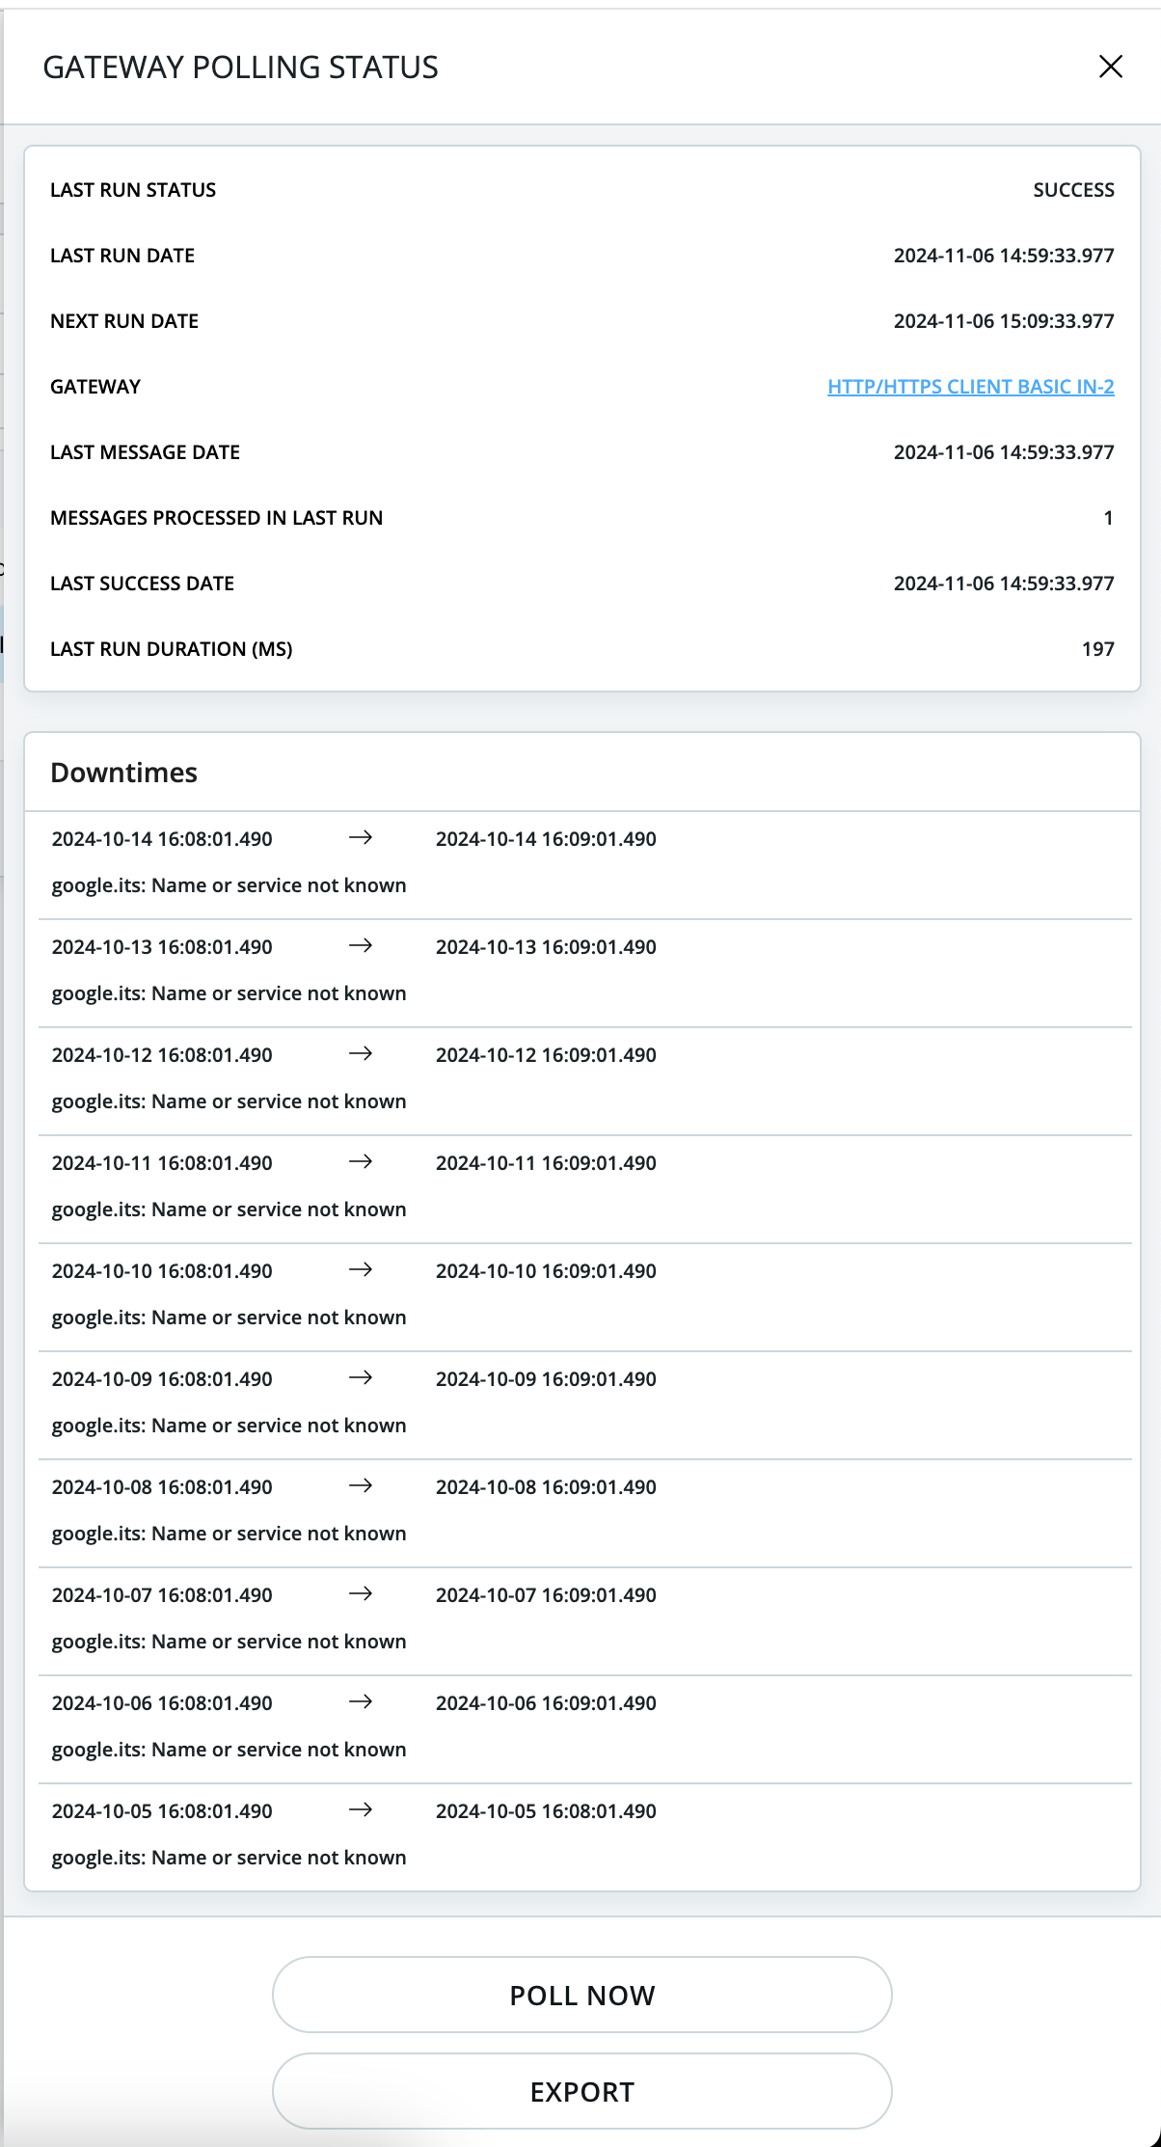
Task: Click the arrow in the 2024-10-13 downtime row
Action: pos(361,946)
